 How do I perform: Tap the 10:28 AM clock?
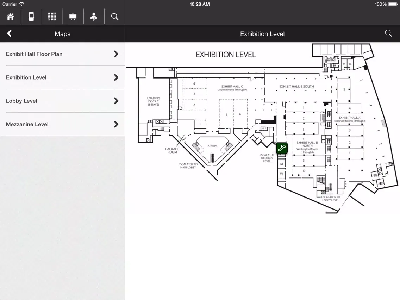click(200, 4)
